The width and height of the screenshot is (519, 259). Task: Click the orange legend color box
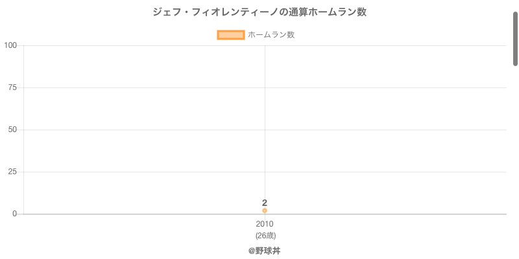coord(231,35)
